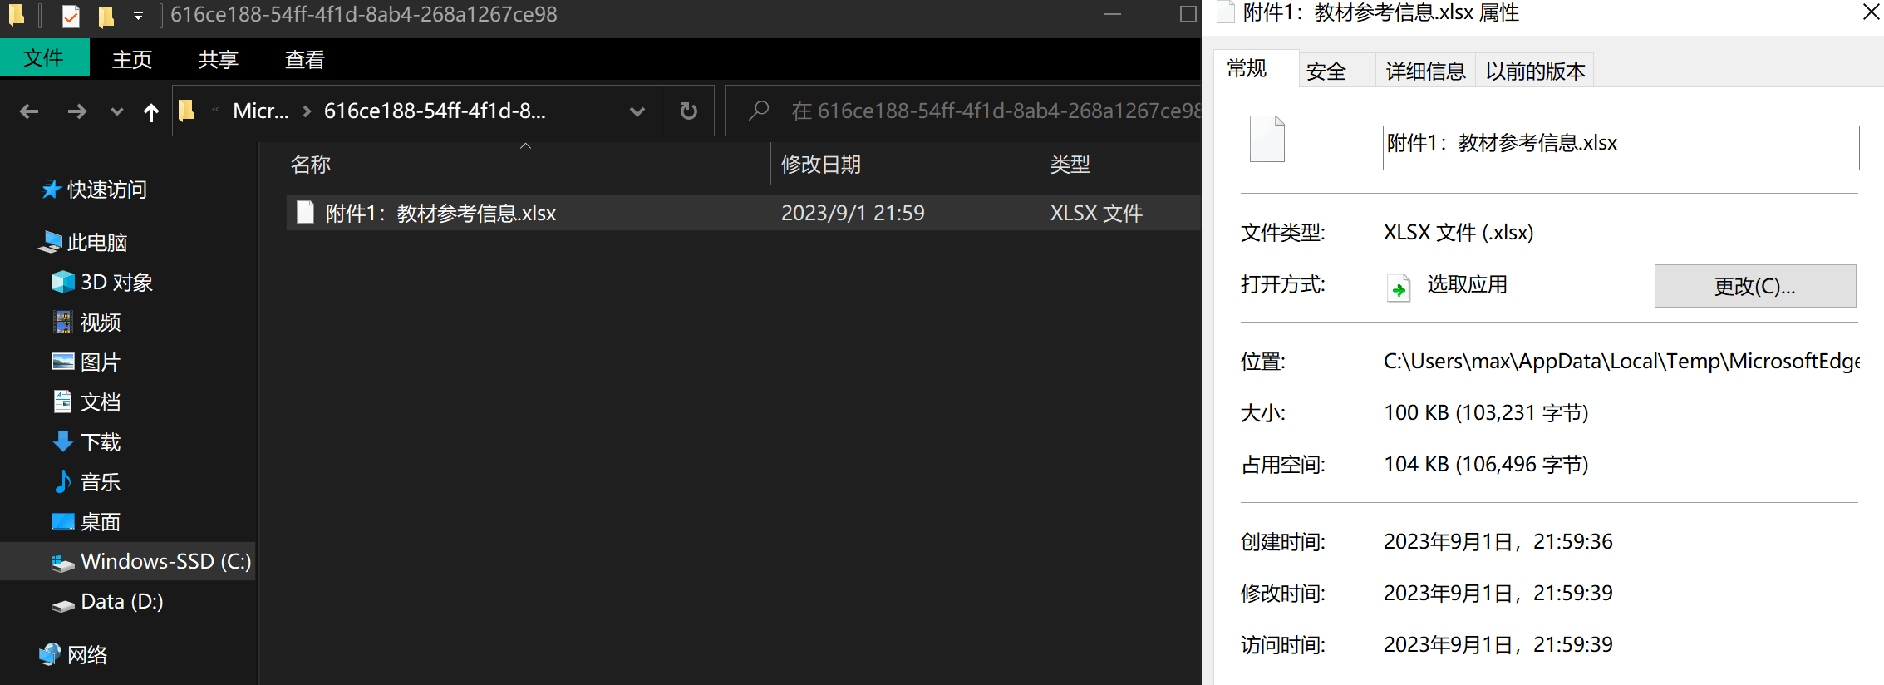Open the 音乐 folder in the sidebar
This screenshot has height=685, width=1884.
click(x=86, y=482)
